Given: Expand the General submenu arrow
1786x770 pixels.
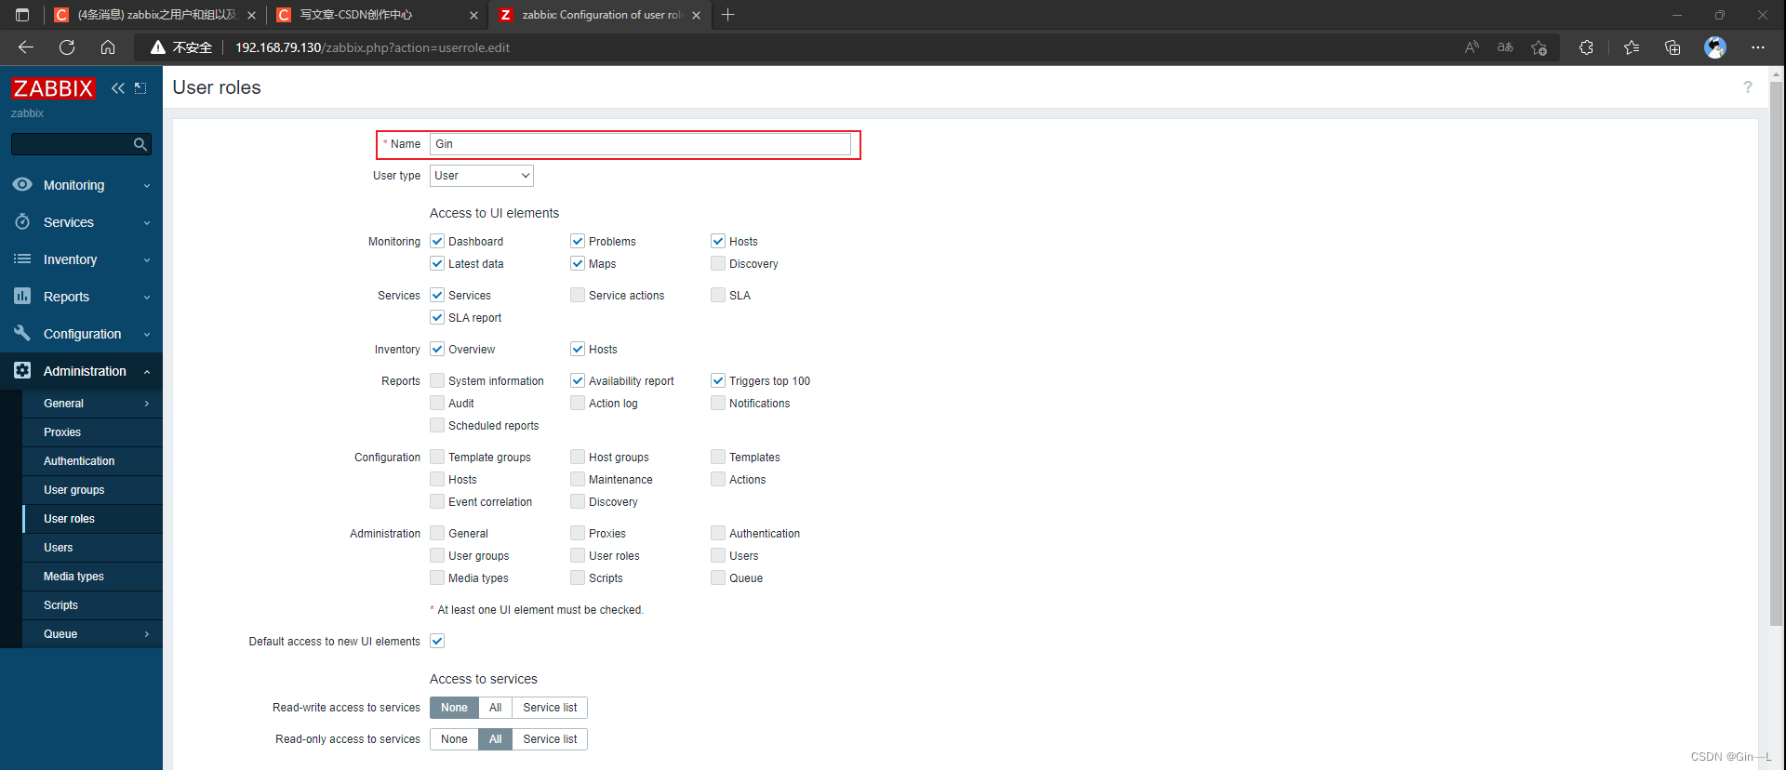Looking at the screenshot, I should (x=147, y=404).
